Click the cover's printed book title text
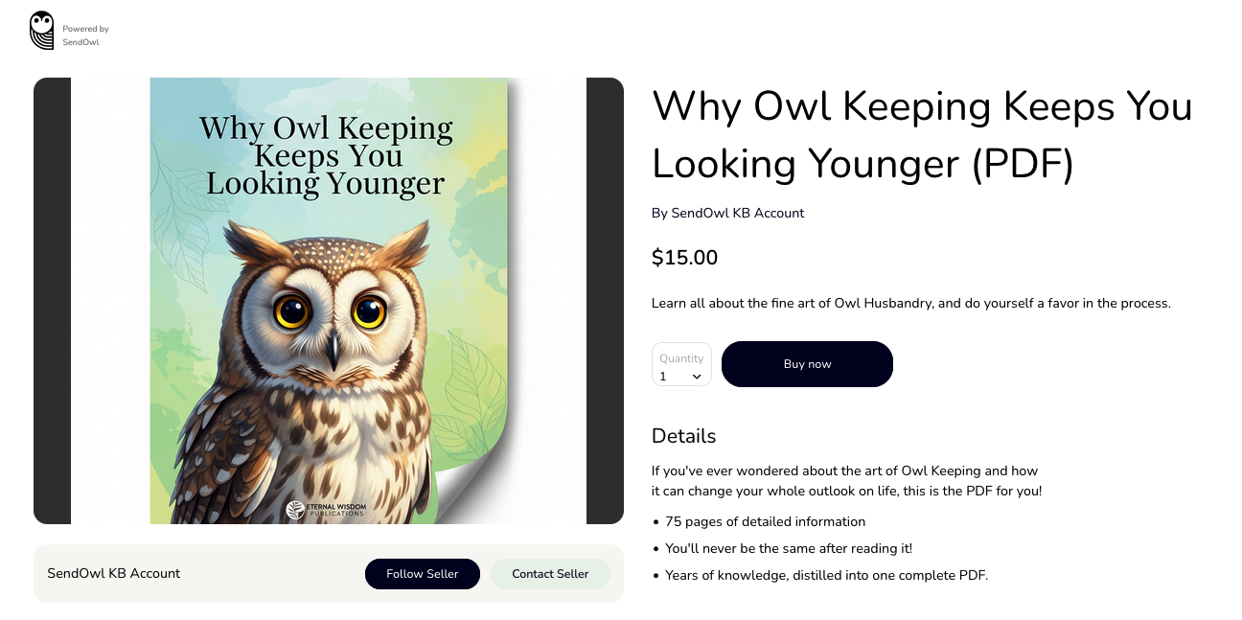Viewport: 1242px width, 620px height. pos(326,155)
